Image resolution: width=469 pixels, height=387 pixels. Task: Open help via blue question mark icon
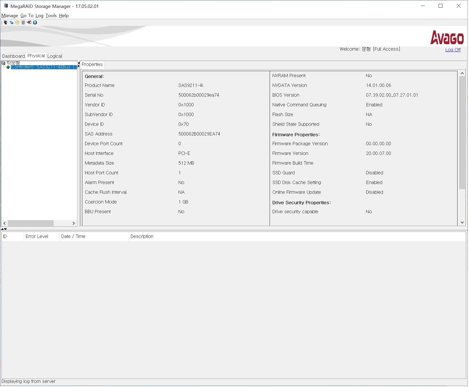tap(35, 22)
